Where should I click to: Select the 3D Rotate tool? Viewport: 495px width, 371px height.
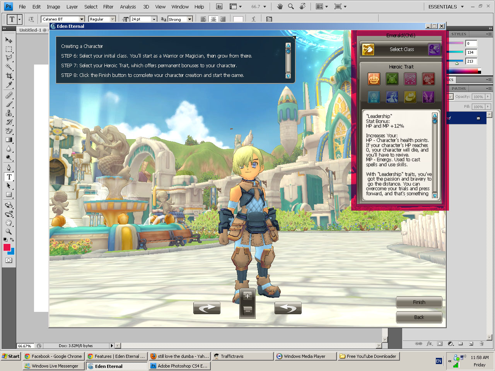click(9, 205)
